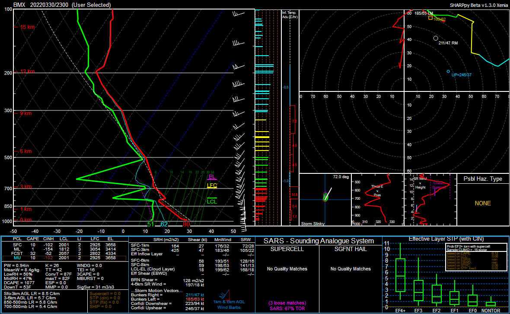Click the 3-6km AGL LR = 5.7 C/km line

(x=30, y=298)
